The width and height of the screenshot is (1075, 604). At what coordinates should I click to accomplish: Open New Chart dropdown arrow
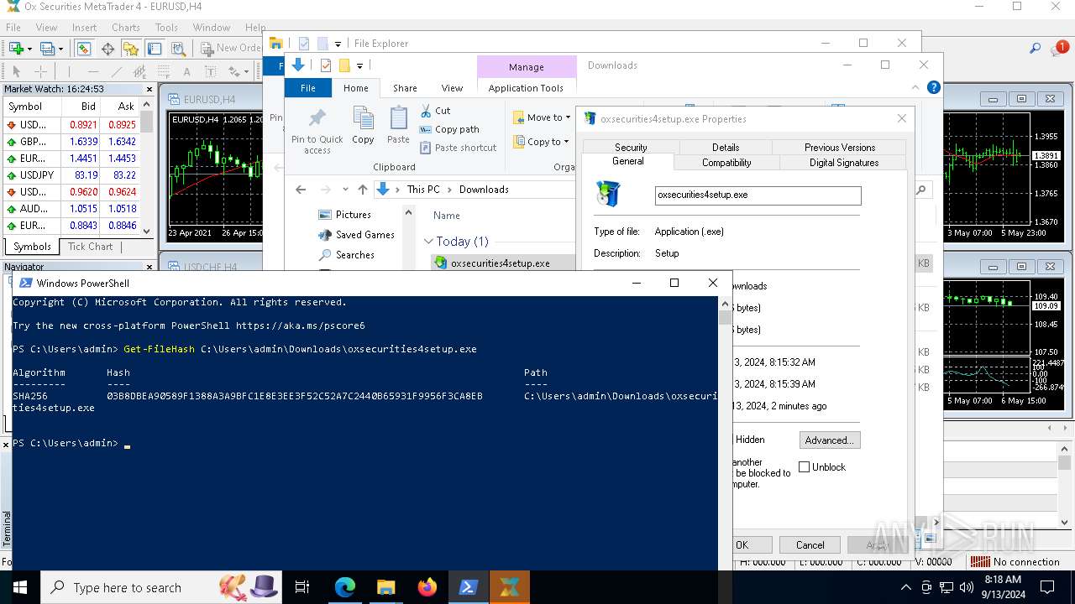click(x=29, y=49)
